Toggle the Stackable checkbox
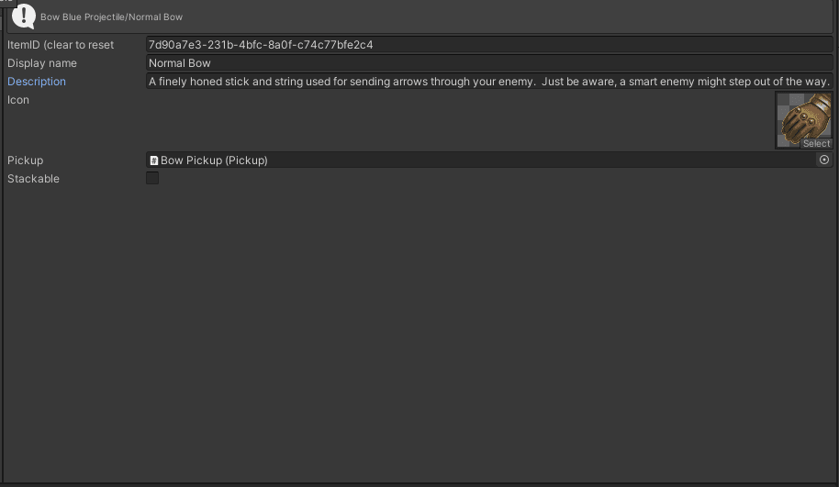The width and height of the screenshot is (839, 487). (152, 178)
